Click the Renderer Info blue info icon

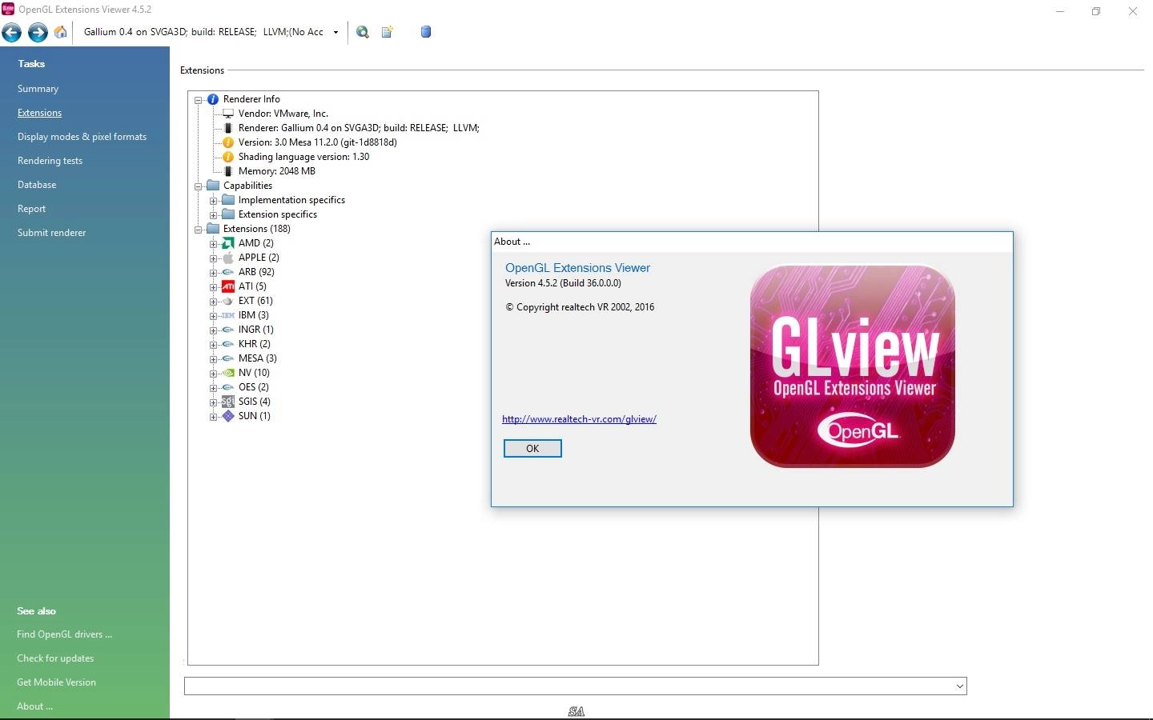[x=213, y=99]
